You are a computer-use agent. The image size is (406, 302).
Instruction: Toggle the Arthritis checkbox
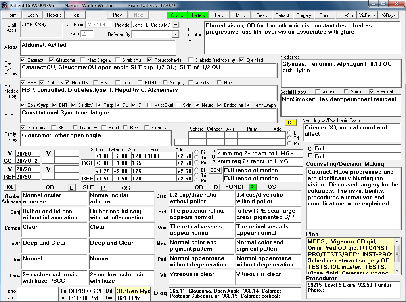[191, 82]
